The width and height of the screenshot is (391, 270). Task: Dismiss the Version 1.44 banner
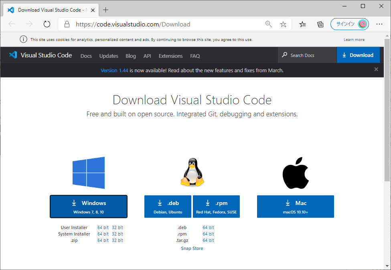[376, 69]
